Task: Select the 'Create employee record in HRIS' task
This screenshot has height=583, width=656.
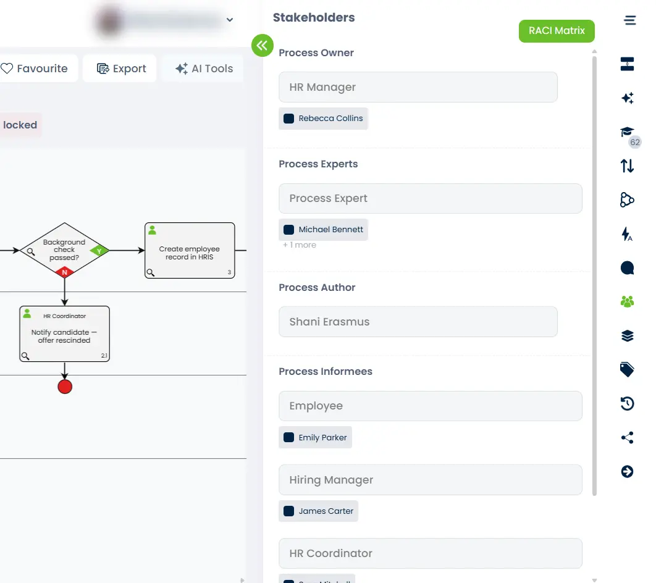Action: 190,251
